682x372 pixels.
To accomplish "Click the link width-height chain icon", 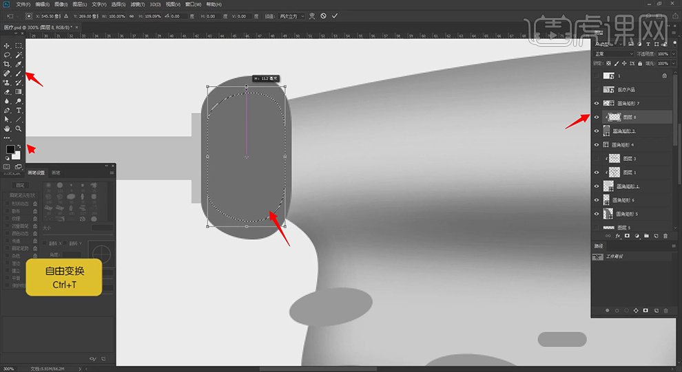I will pyautogui.click(x=132, y=16).
